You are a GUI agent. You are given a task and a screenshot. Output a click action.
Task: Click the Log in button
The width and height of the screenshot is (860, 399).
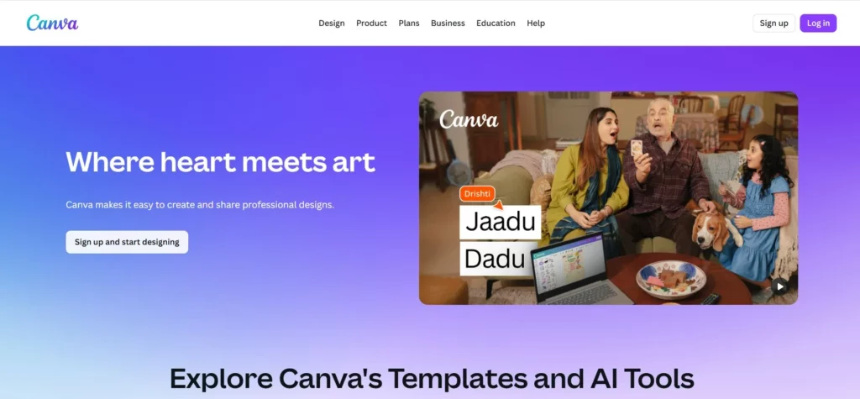pyautogui.click(x=818, y=23)
